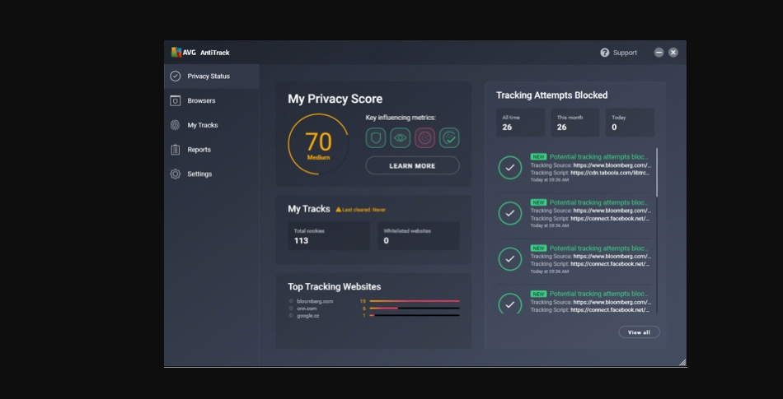The height and width of the screenshot is (399, 783).
Task: Click the eye metric icon
Action: [400, 138]
